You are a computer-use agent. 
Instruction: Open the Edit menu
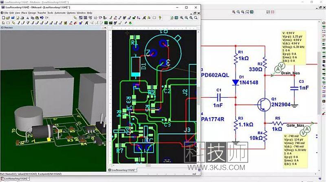click(x=12, y=13)
